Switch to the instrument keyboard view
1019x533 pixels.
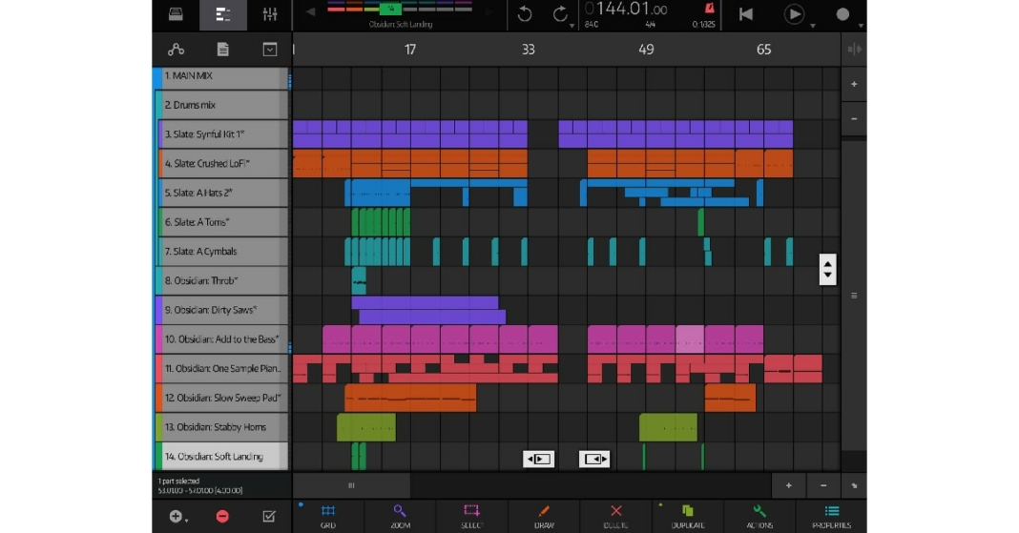[176, 14]
